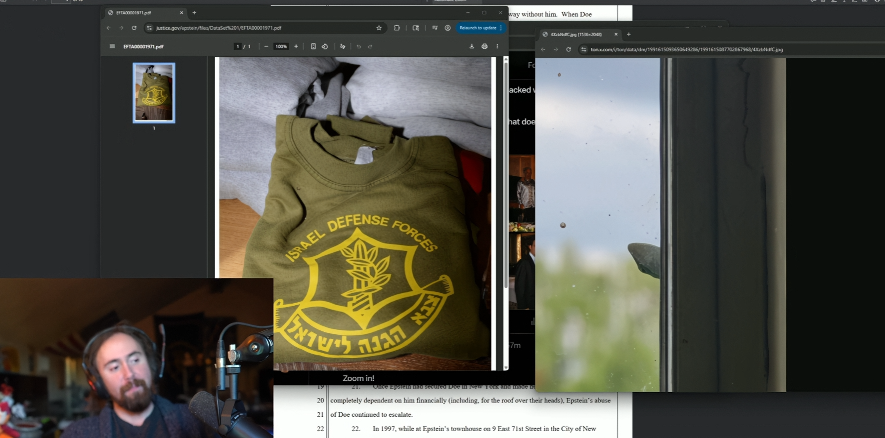Open site information icon for ton.x.com
This screenshot has height=438, width=885.
pyautogui.click(x=584, y=49)
